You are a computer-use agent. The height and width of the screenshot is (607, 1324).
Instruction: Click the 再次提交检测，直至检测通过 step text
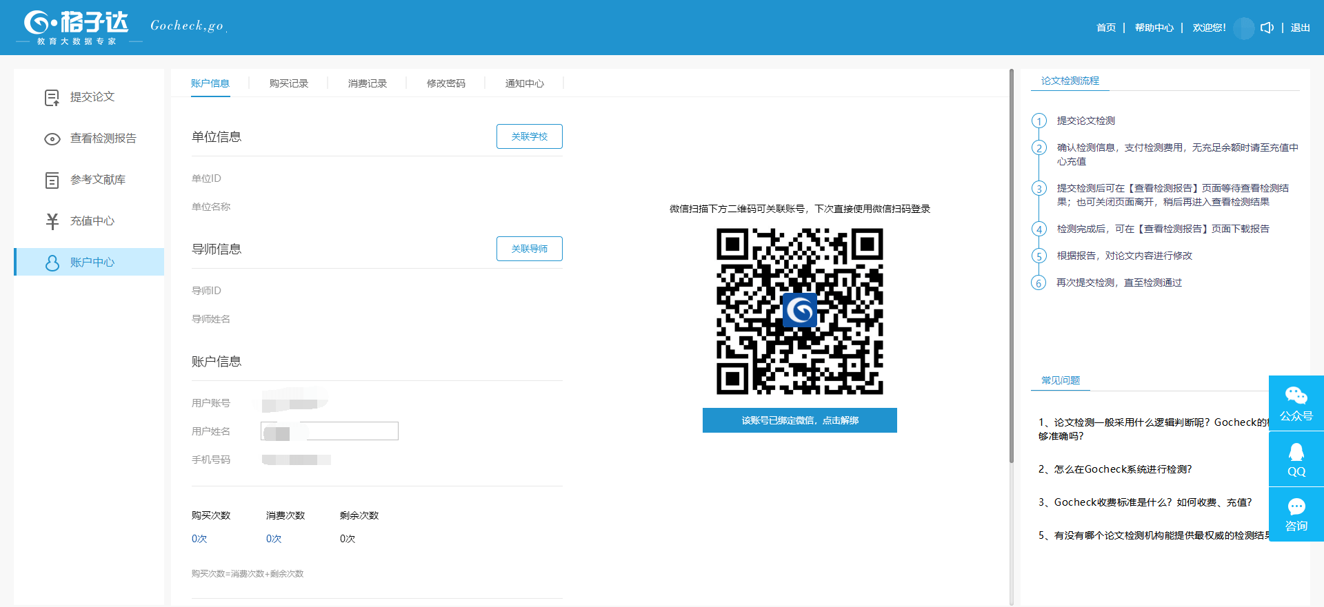pyautogui.click(x=1119, y=282)
